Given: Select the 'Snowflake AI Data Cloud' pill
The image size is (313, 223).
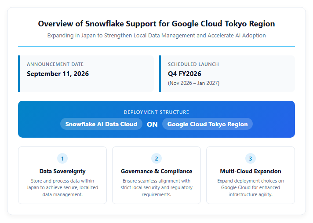Looking at the screenshot, I should point(101,124).
